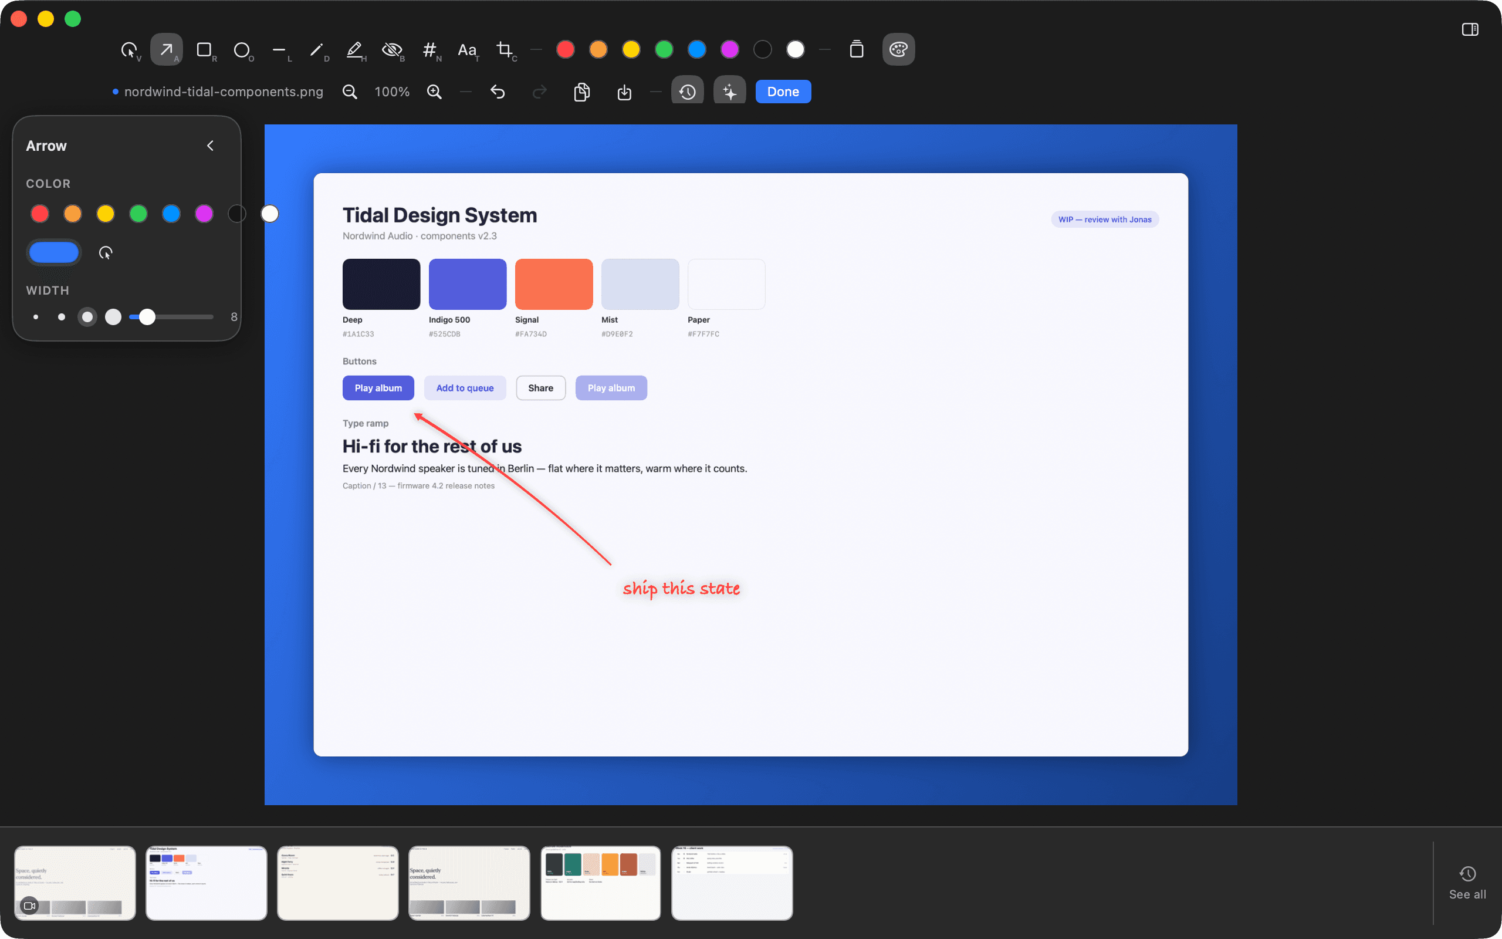Viewport: 1502px width, 939px height.
Task: Select the cursor selection tool in the toolbar
Action: [129, 50]
